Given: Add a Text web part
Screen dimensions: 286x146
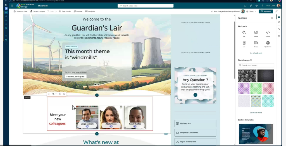Looking at the screenshot, I should [x=244, y=34].
